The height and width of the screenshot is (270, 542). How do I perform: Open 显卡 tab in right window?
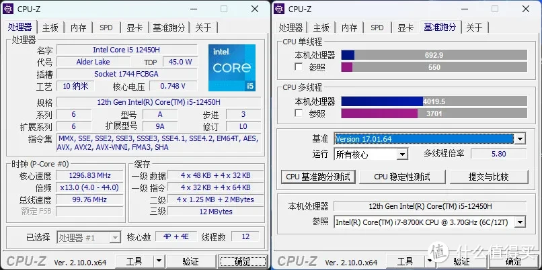pos(405,28)
